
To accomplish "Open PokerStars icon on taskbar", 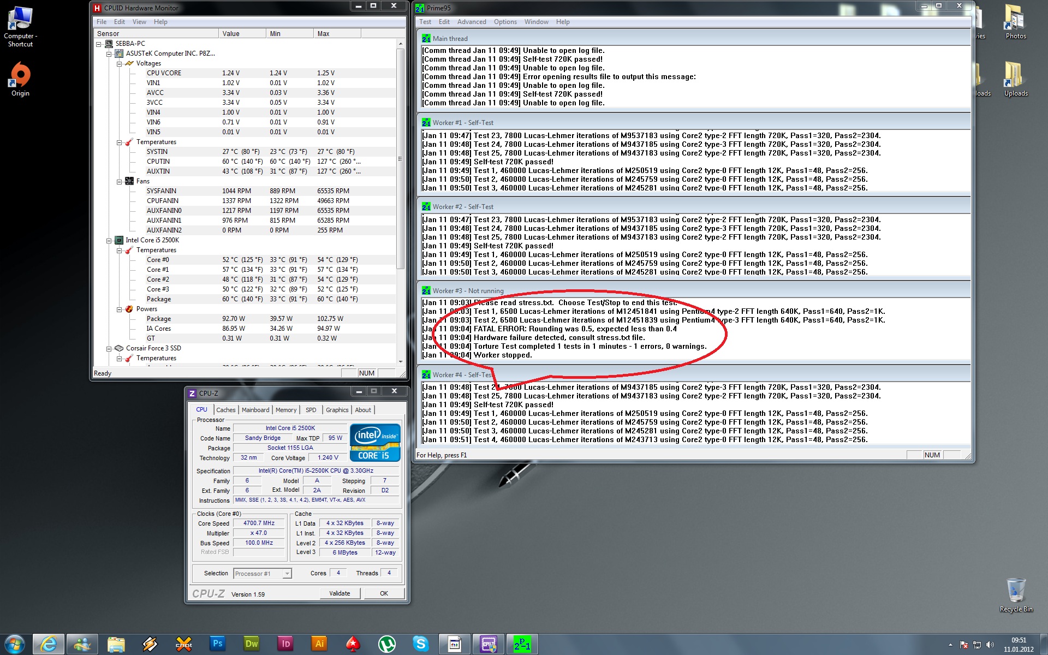I will [x=353, y=644].
